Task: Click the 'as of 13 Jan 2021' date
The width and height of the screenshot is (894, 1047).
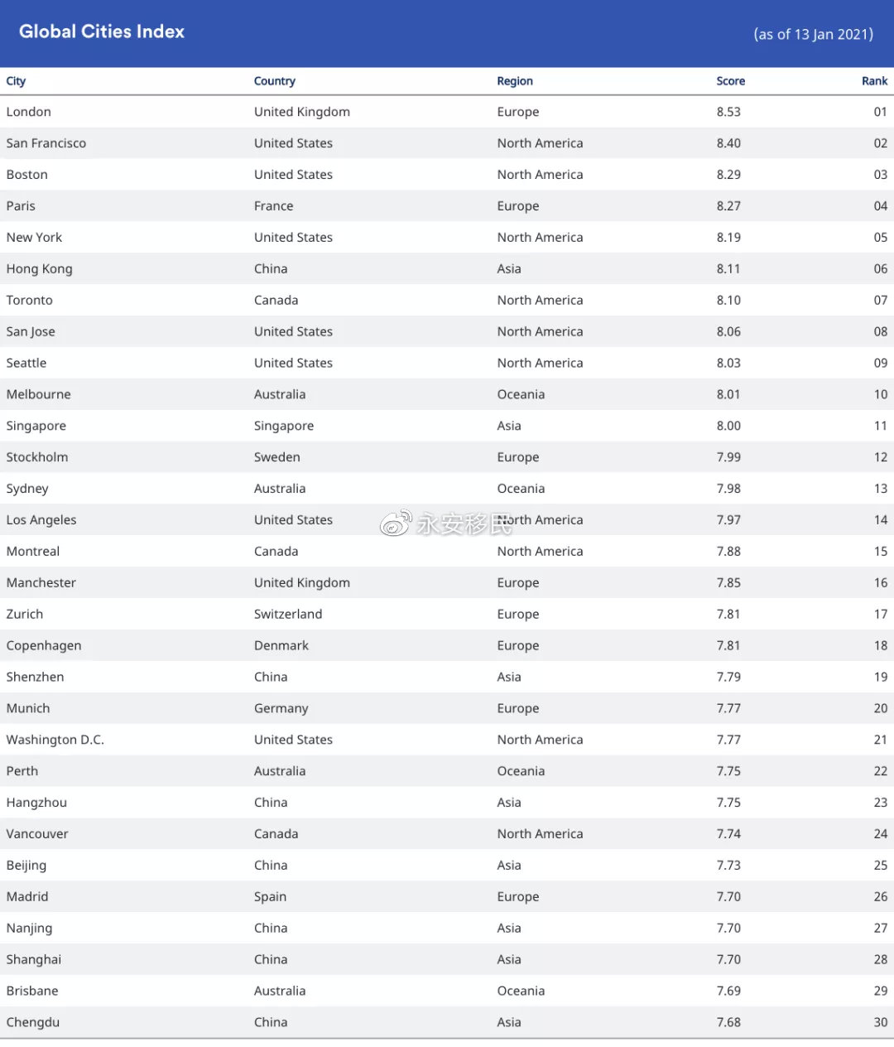Action: 813,34
